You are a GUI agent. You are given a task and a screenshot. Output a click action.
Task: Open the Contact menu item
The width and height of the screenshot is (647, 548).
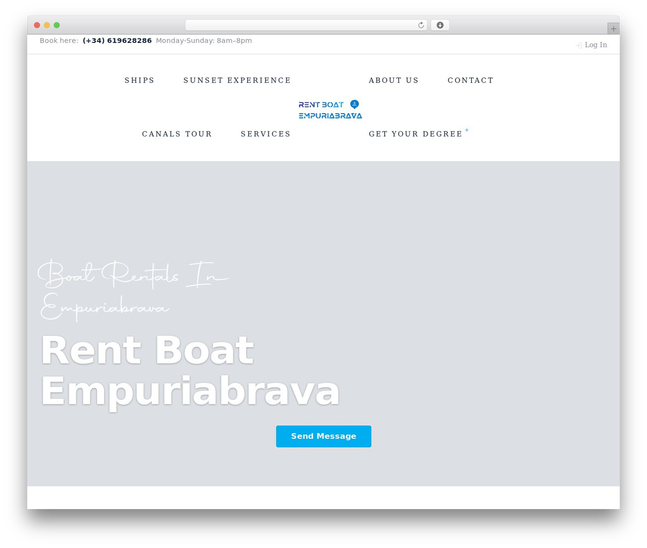pyautogui.click(x=471, y=80)
